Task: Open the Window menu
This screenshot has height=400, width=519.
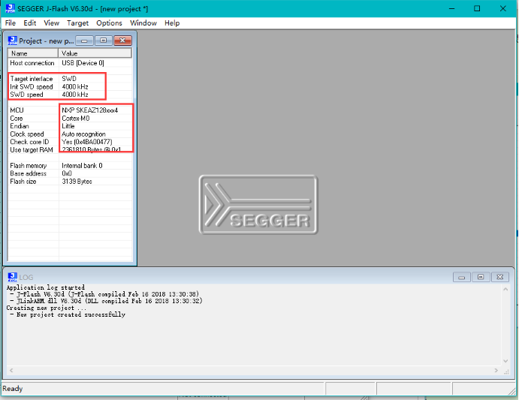Action: point(143,23)
